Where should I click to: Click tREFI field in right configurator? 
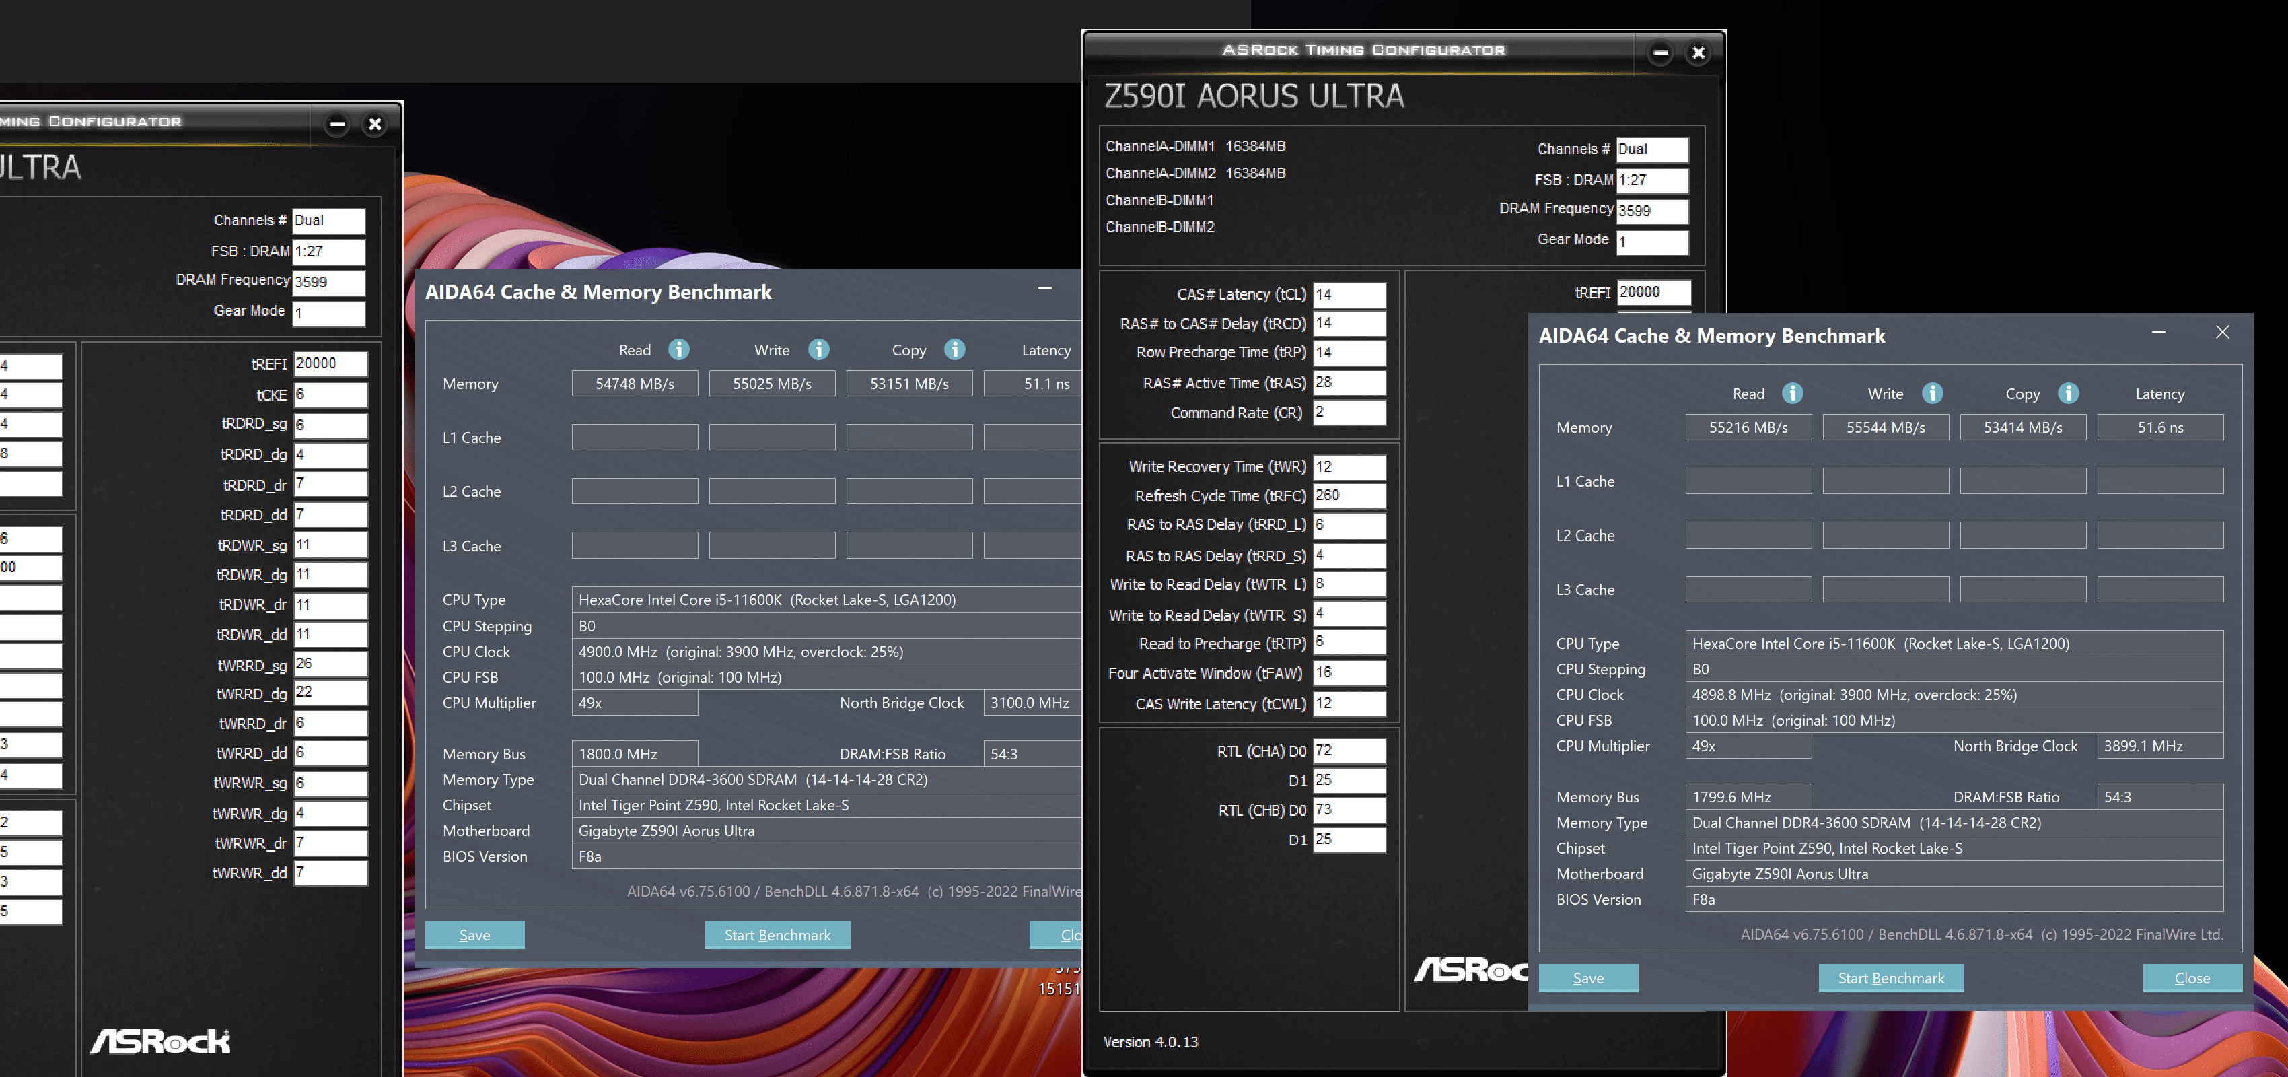(1653, 292)
